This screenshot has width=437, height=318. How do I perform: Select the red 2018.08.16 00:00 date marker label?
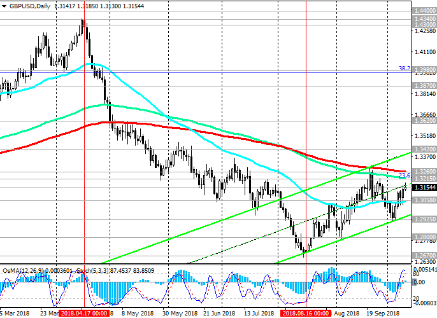coord(306,314)
